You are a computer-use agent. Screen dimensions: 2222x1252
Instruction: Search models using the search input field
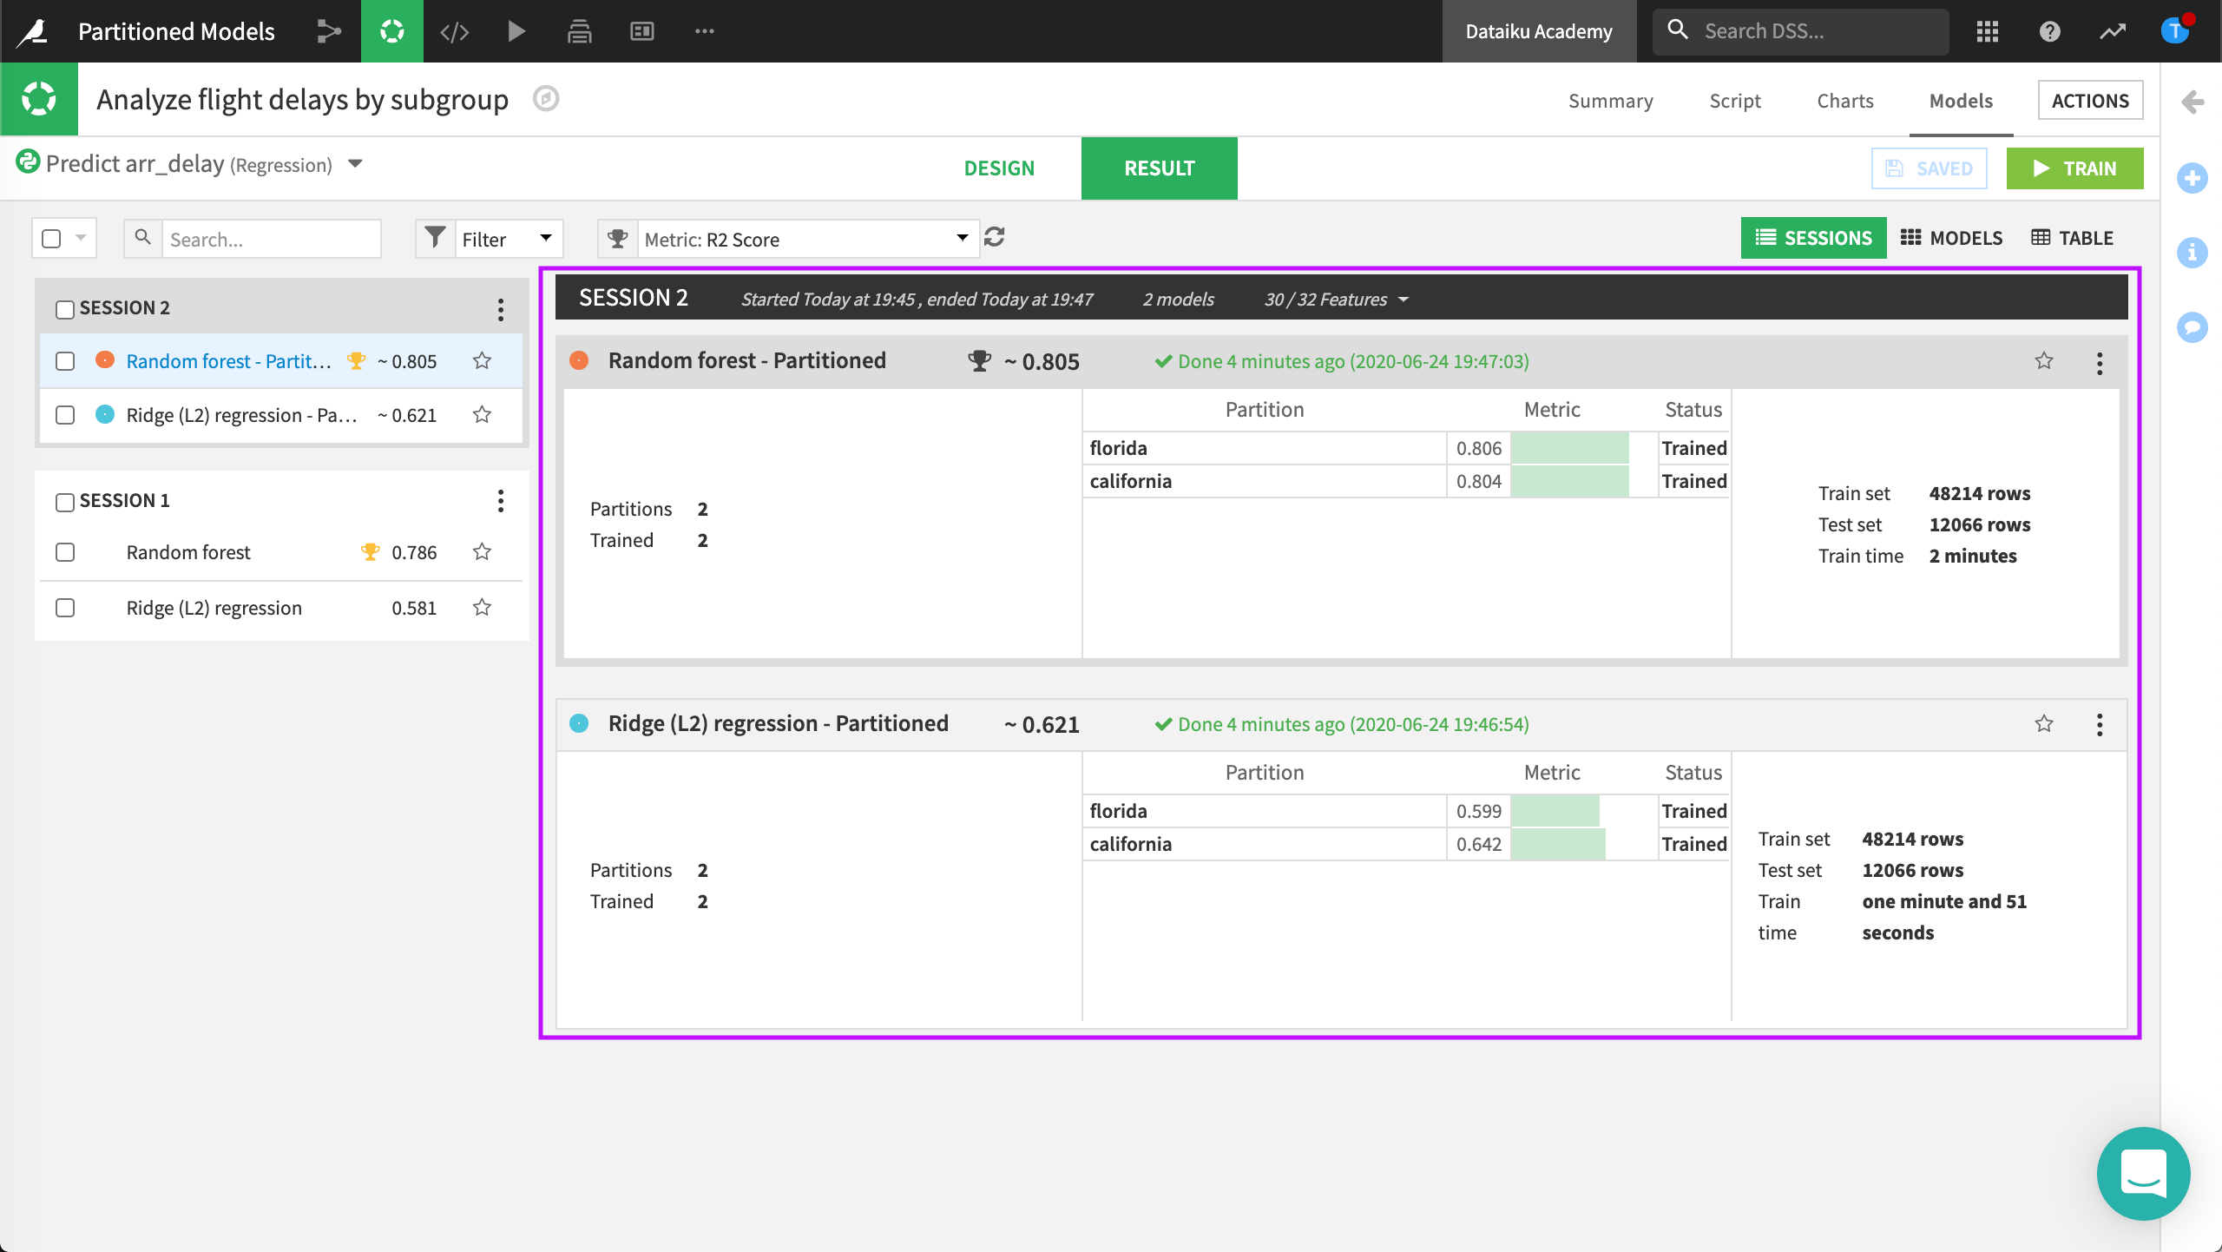[x=250, y=237]
